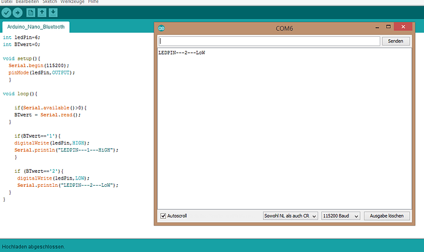Click the 'void loop(){' line
The width and height of the screenshot is (424, 252).
click(x=20, y=93)
